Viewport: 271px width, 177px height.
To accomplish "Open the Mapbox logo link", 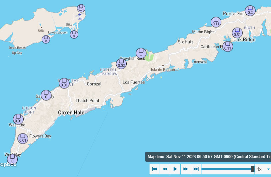I will coord(8,164).
